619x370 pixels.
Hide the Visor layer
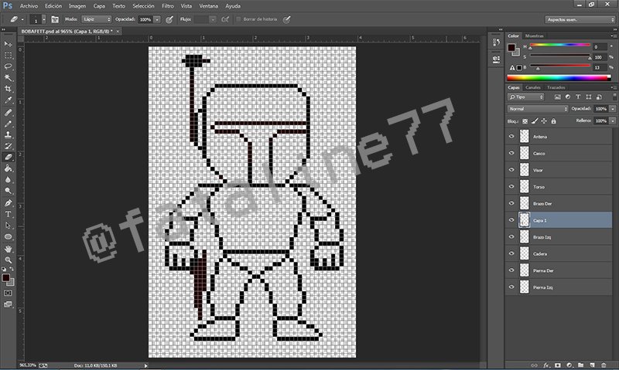(511, 170)
